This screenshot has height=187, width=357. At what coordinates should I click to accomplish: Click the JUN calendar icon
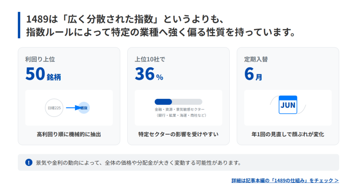click(x=288, y=105)
